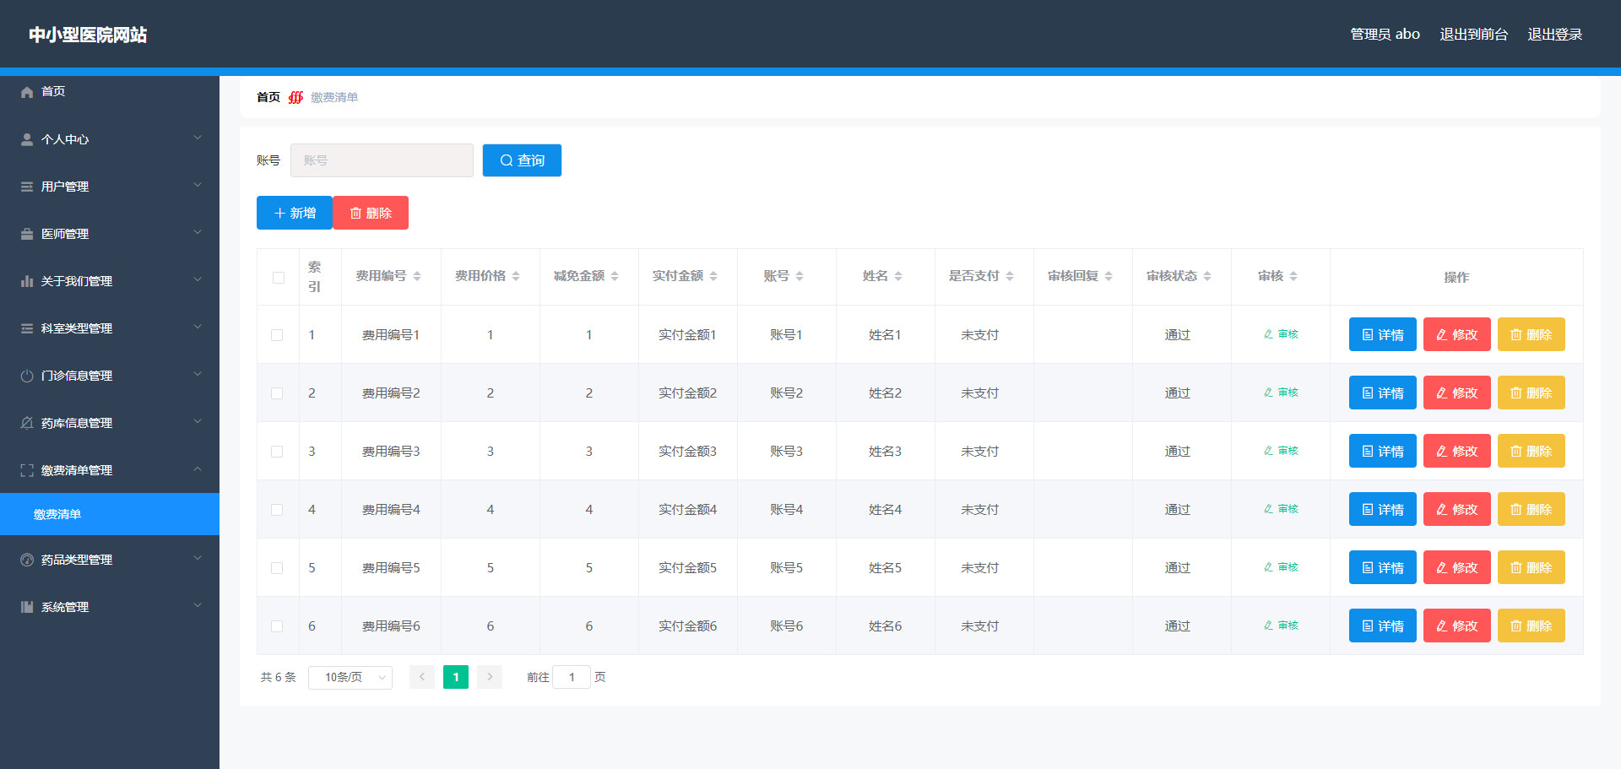Check the checkbox for row 费用编号2
Image resolution: width=1621 pixels, height=769 pixels.
(x=277, y=393)
